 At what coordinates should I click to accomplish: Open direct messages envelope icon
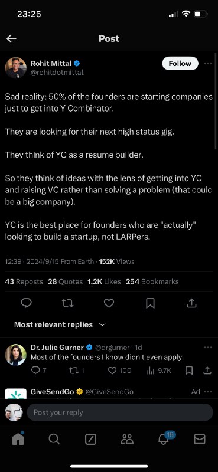[x=200, y=440]
